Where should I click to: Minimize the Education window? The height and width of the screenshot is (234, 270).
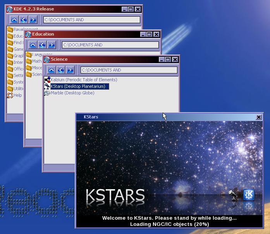[143, 34]
